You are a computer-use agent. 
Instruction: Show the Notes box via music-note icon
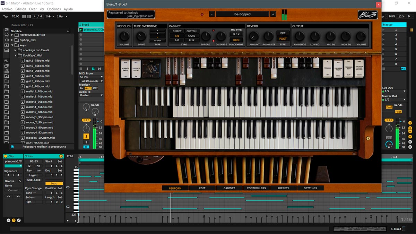(x=14, y=220)
